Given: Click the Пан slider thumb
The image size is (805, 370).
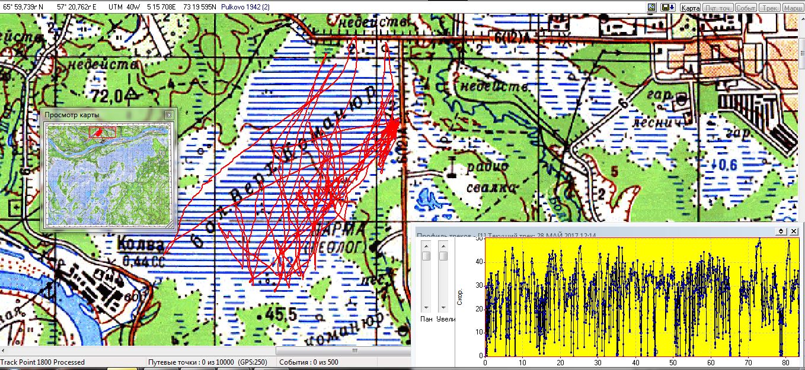Looking at the screenshot, I should (x=426, y=255).
